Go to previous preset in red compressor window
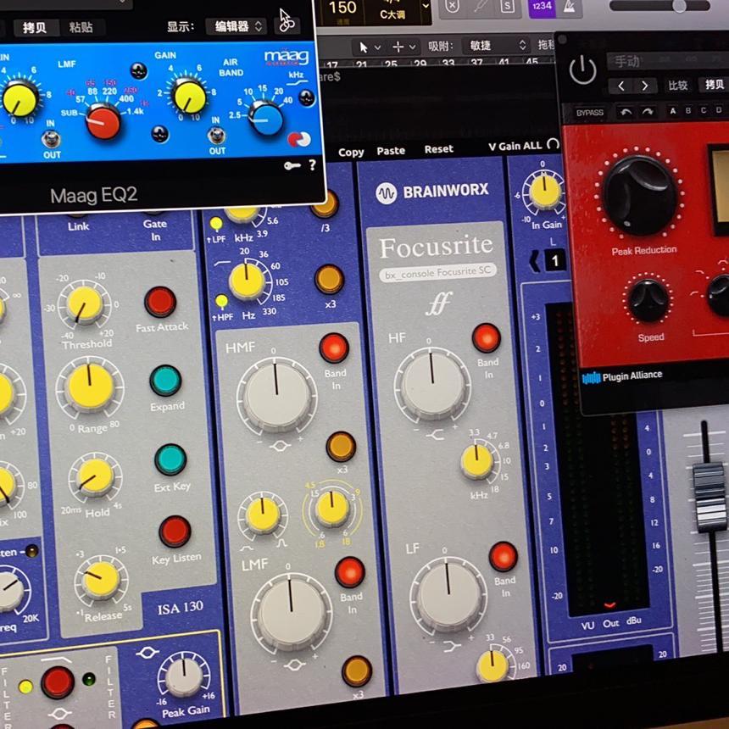729x729 pixels. click(x=621, y=86)
